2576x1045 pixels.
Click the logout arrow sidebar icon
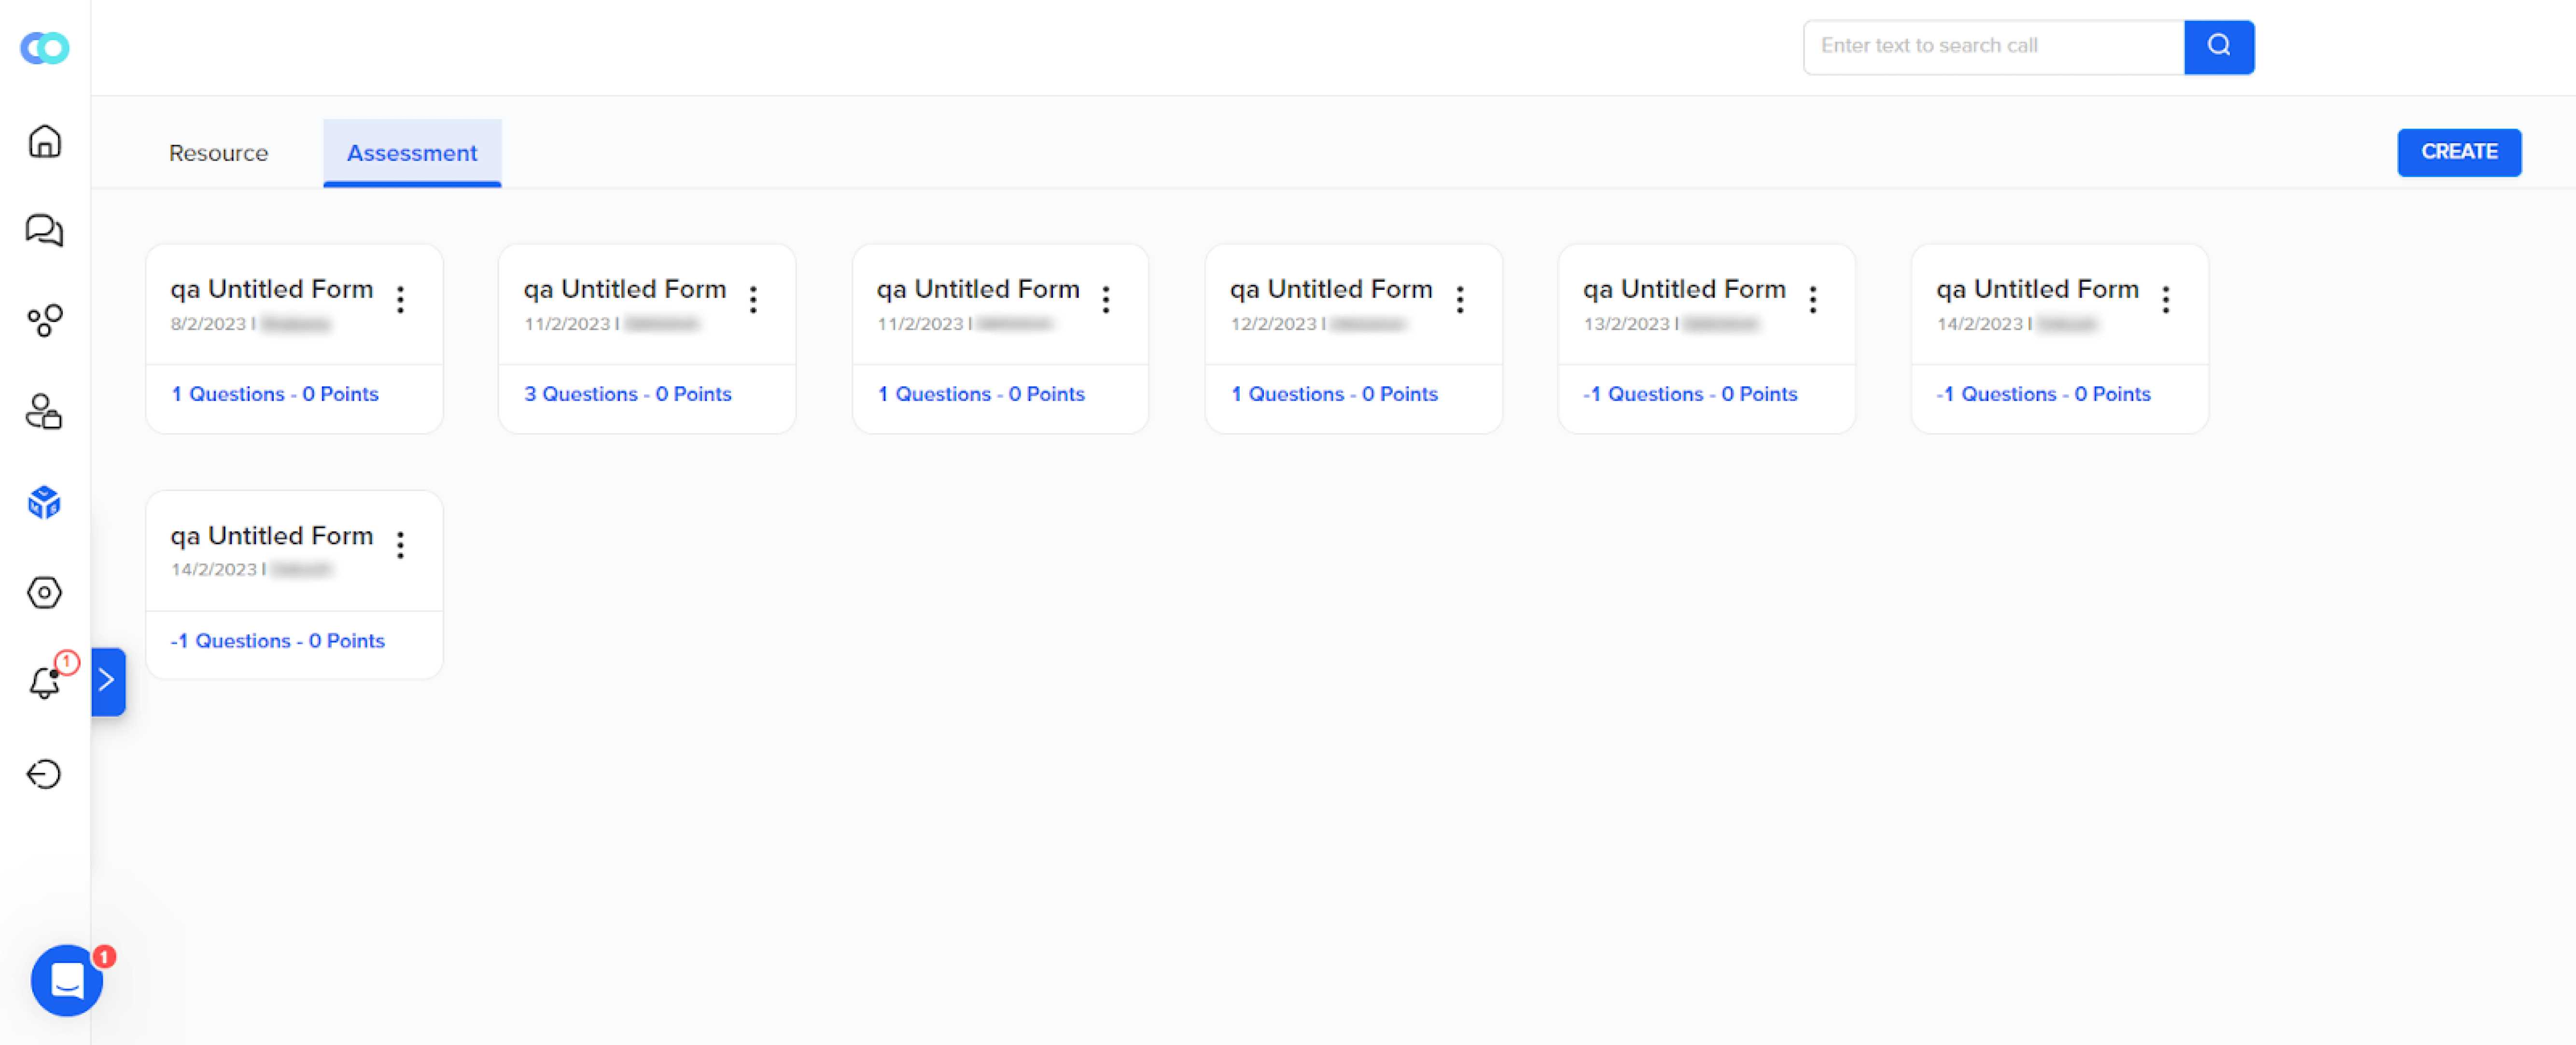[x=44, y=773]
